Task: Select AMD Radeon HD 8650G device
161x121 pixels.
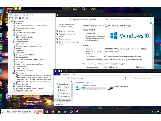Action: point(26,37)
